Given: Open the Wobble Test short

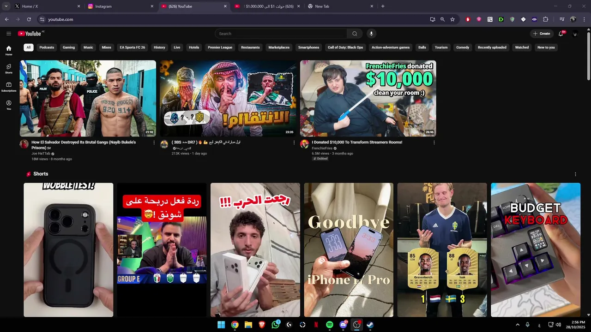Looking at the screenshot, I should pyautogui.click(x=68, y=250).
